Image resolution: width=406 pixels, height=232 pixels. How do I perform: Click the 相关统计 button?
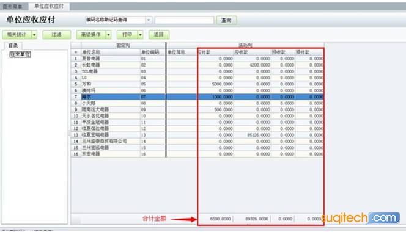pyautogui.click(x=17, y=34)
